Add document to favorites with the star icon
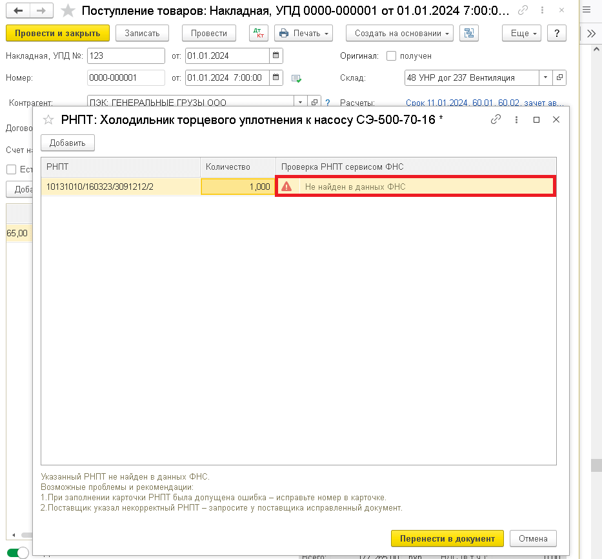The height and width of the screenshot is (559, 602). [x=68, y=11]
